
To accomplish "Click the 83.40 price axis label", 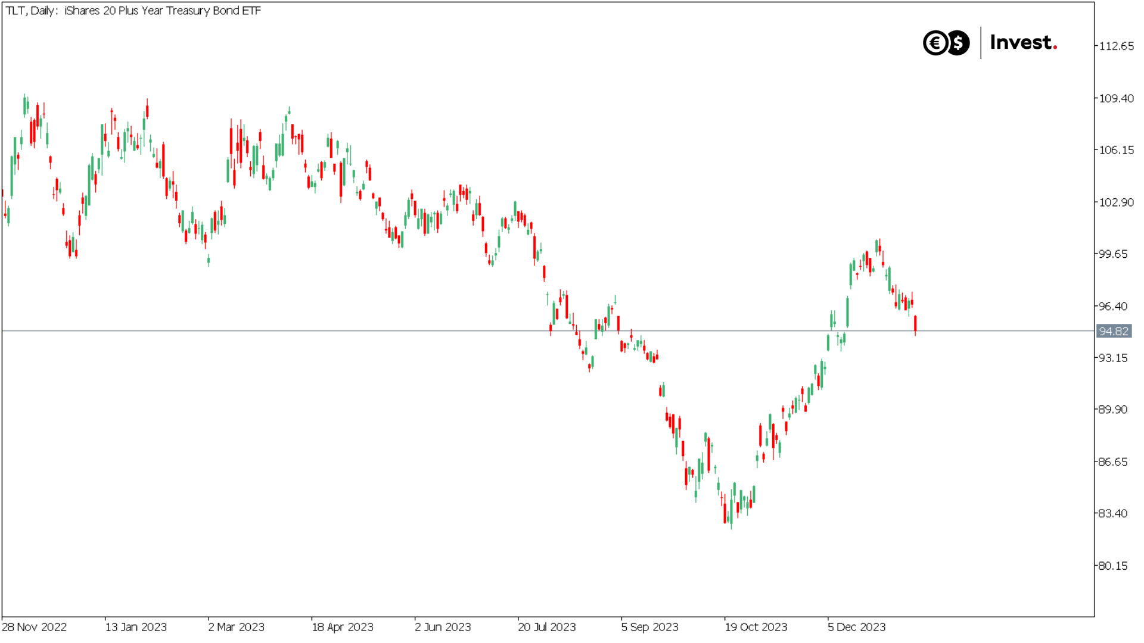I will click(1114, 513).
